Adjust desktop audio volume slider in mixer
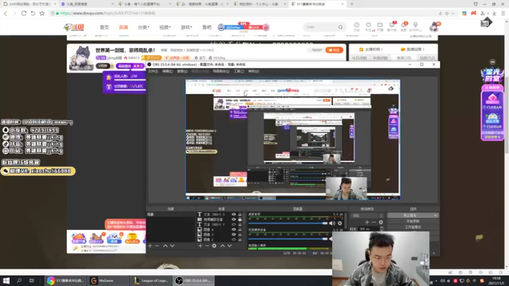The image size is (509, 286). (288, 223)
